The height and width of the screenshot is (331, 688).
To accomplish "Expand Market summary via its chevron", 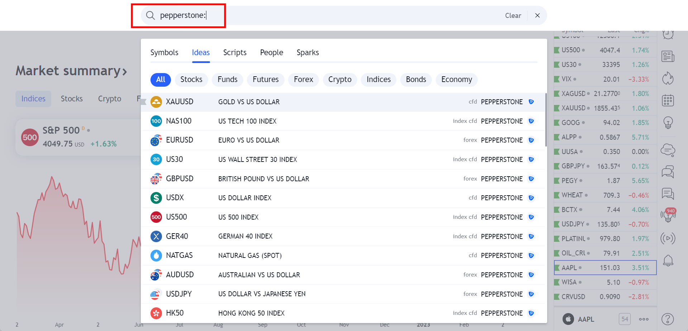I will click(x=124, y=72).
